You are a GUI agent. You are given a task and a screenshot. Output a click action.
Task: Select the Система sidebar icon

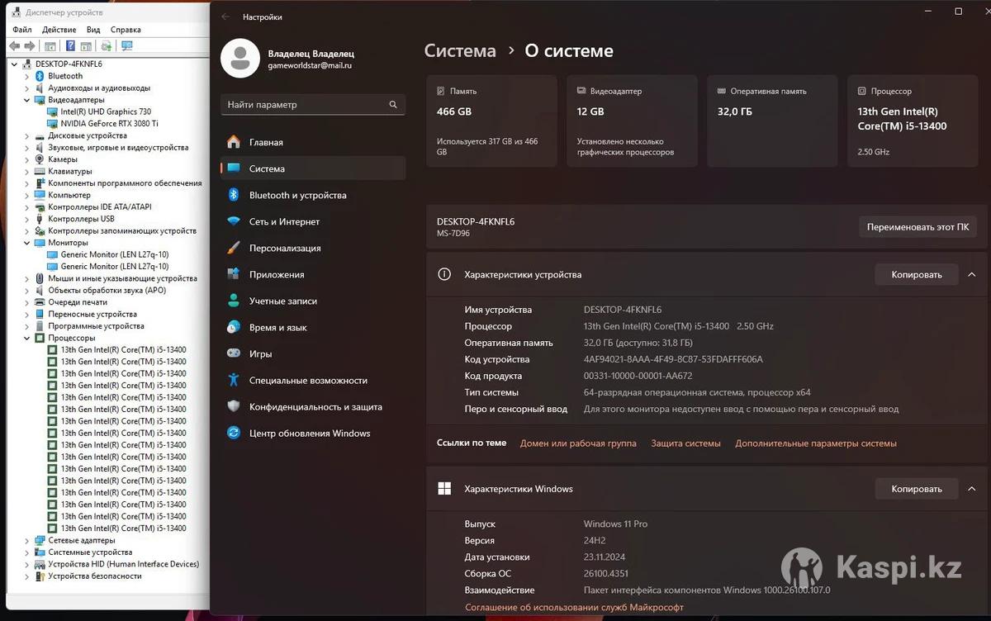234,168
